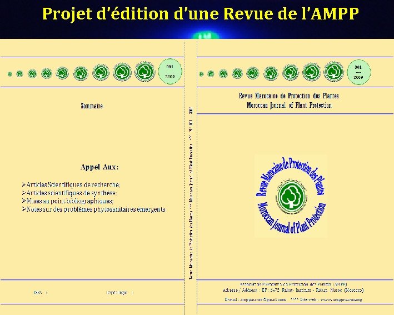This screenshot has height=315, width=394.
Task: Select "Notes sur des problèmes phytosanitaires émergents" line
Action: pos(96,209)
